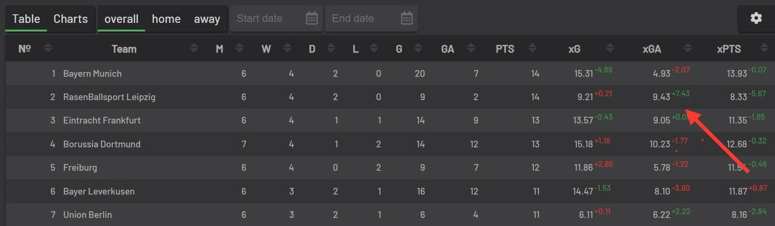The image size is (775, 226).
Task: Select the overall matches filter
Action: [x=121, y=19]
